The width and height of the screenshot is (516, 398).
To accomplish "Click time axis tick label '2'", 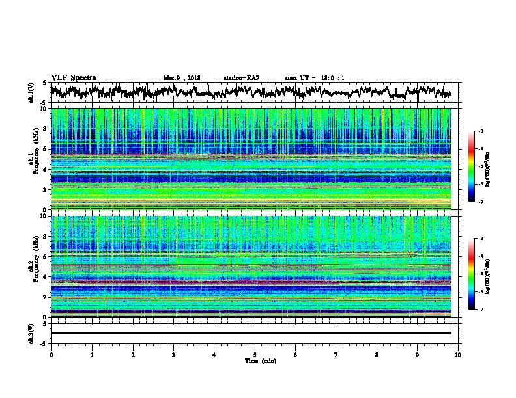I will tap(133, 355).
